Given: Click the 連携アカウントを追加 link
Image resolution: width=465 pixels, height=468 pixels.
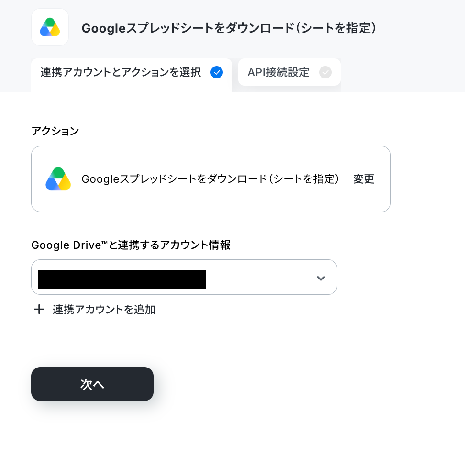Looking at the screenshot, I should [x=104, y=310].
